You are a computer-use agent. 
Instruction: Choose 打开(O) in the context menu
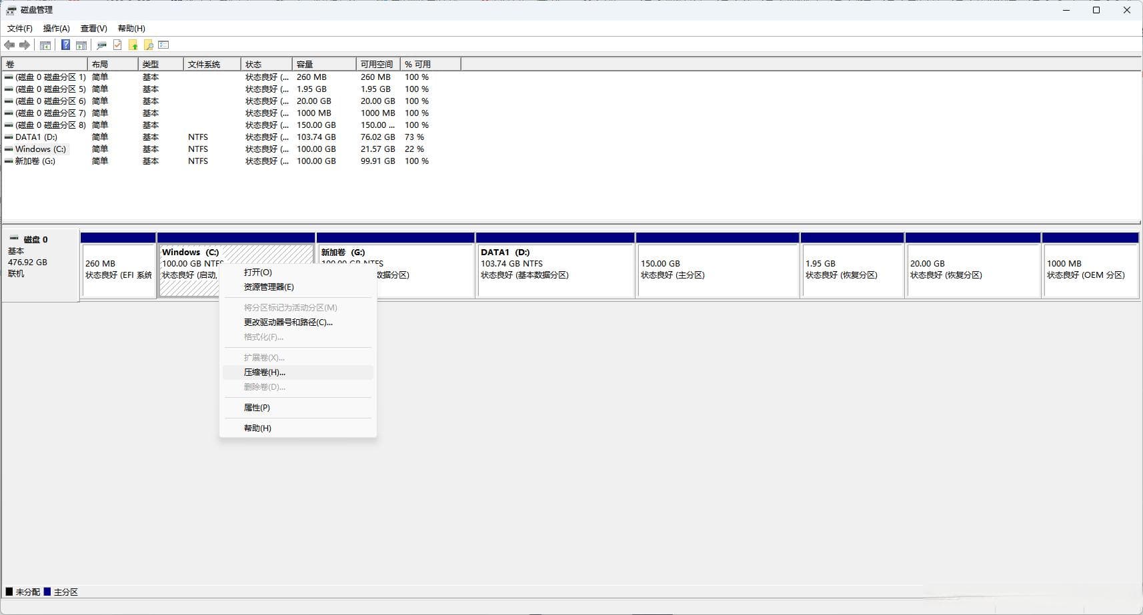[298, 273]
